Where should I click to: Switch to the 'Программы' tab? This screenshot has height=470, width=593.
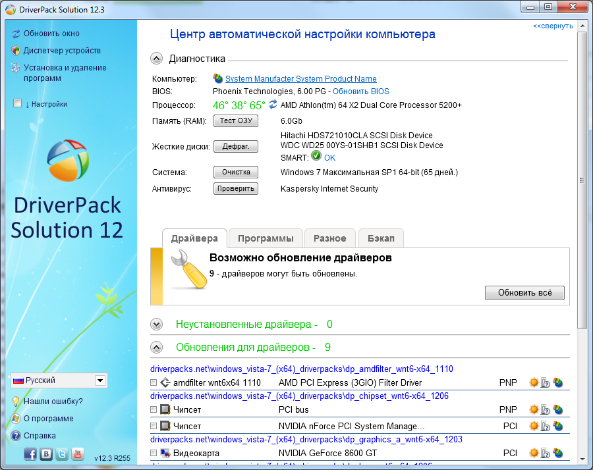click(266, 238)
